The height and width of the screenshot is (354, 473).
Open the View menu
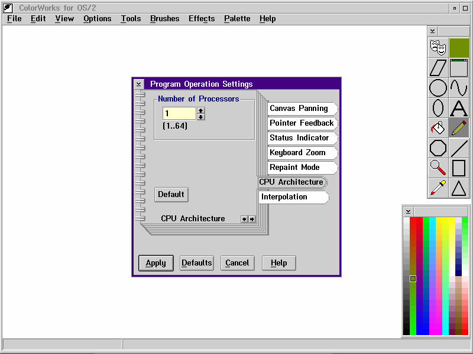coord(64,19)
